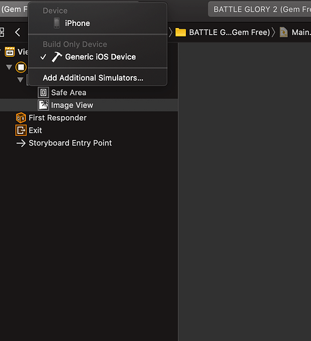Click the BATTLE GLORY 2 status field
The image size is (311, 341).
(260, 10)
